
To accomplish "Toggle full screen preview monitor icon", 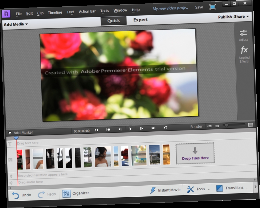I will point(213,7).
